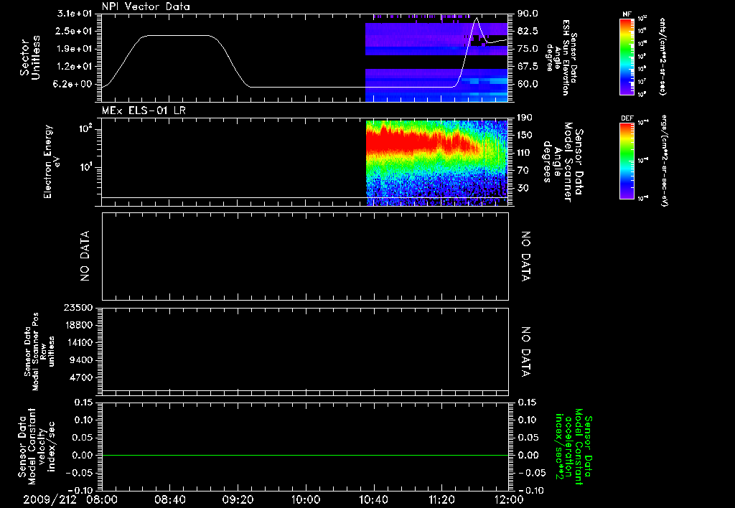Click the "3.1e+01" sector tick value
Image resolution: width=735 pixels, height=508 pixels.
(x=75, y=14)
